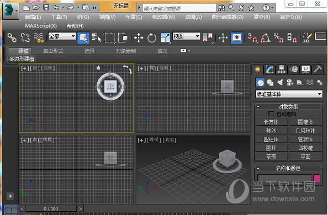This screenshot has width=328, height=215.
Task: Expand the quick access toolbar overflow arrows
Action: pyautogui.click(x=95, y=8)
